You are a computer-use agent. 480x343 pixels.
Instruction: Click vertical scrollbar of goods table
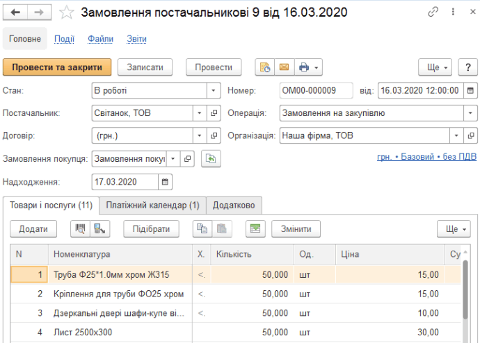465,289
